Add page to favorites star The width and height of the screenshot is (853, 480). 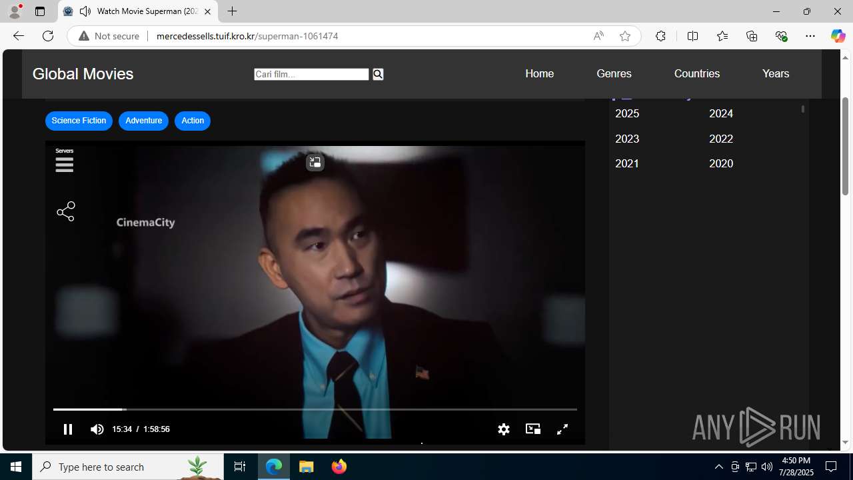625,36
